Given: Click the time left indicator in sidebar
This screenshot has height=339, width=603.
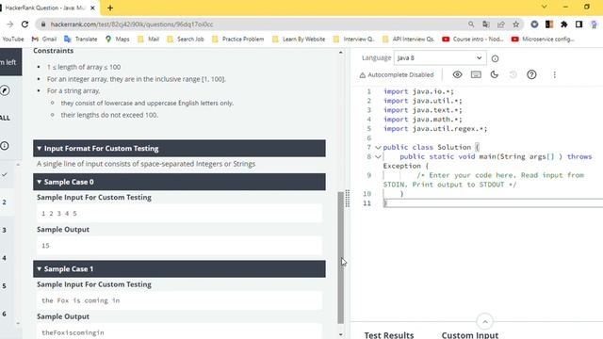Looking at the screenshot, I should 9,62.
